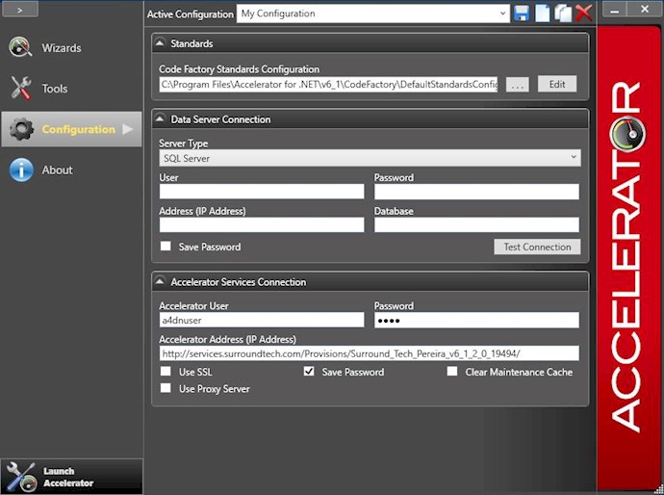Minimize the Accelerator window
This screenshot has height=495, width=664.
[615, 10]
